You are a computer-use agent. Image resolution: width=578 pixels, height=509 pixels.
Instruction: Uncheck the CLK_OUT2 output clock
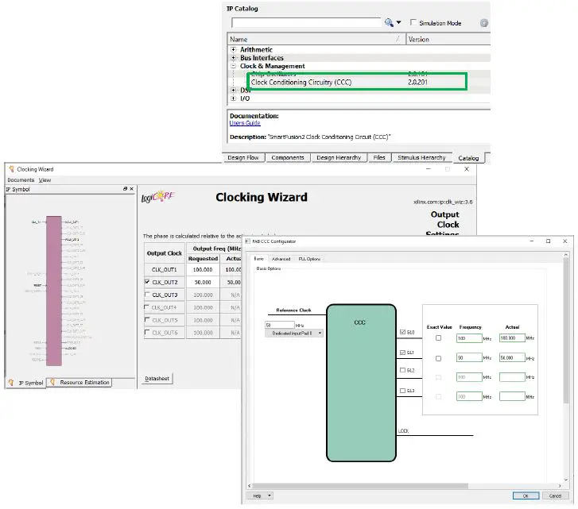(147, 282)
